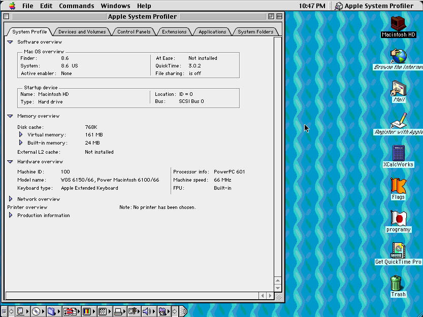Click the 'Printer overview' label
The image size is (423, 317).
coord(27,207)
